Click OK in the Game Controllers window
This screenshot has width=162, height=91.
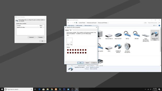click(42, 41)
